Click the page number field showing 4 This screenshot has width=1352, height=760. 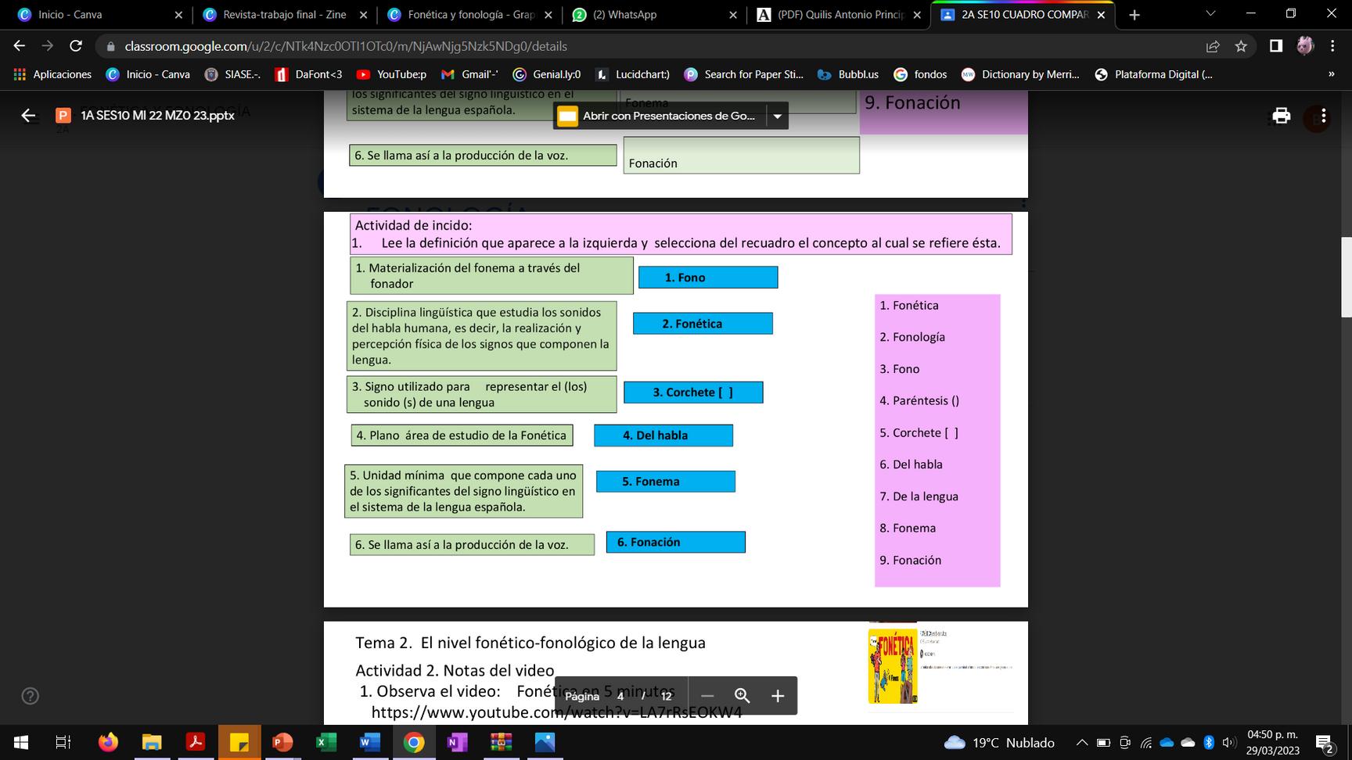[x=620, y=697]
